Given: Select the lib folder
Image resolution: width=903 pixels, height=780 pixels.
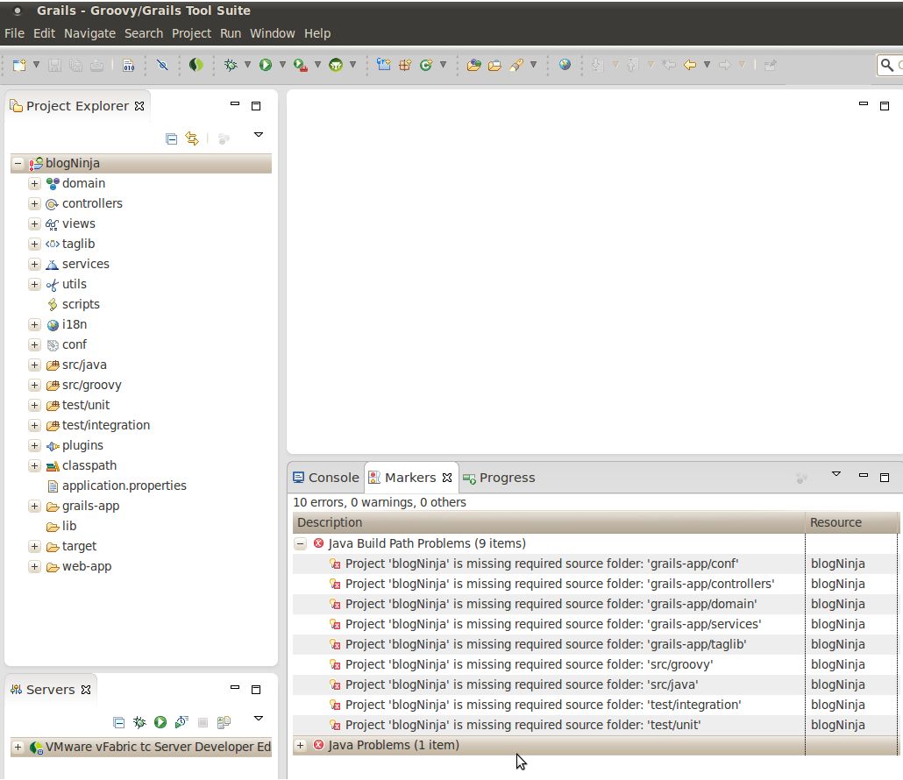Looking at the screenshot, I should 69,526.
